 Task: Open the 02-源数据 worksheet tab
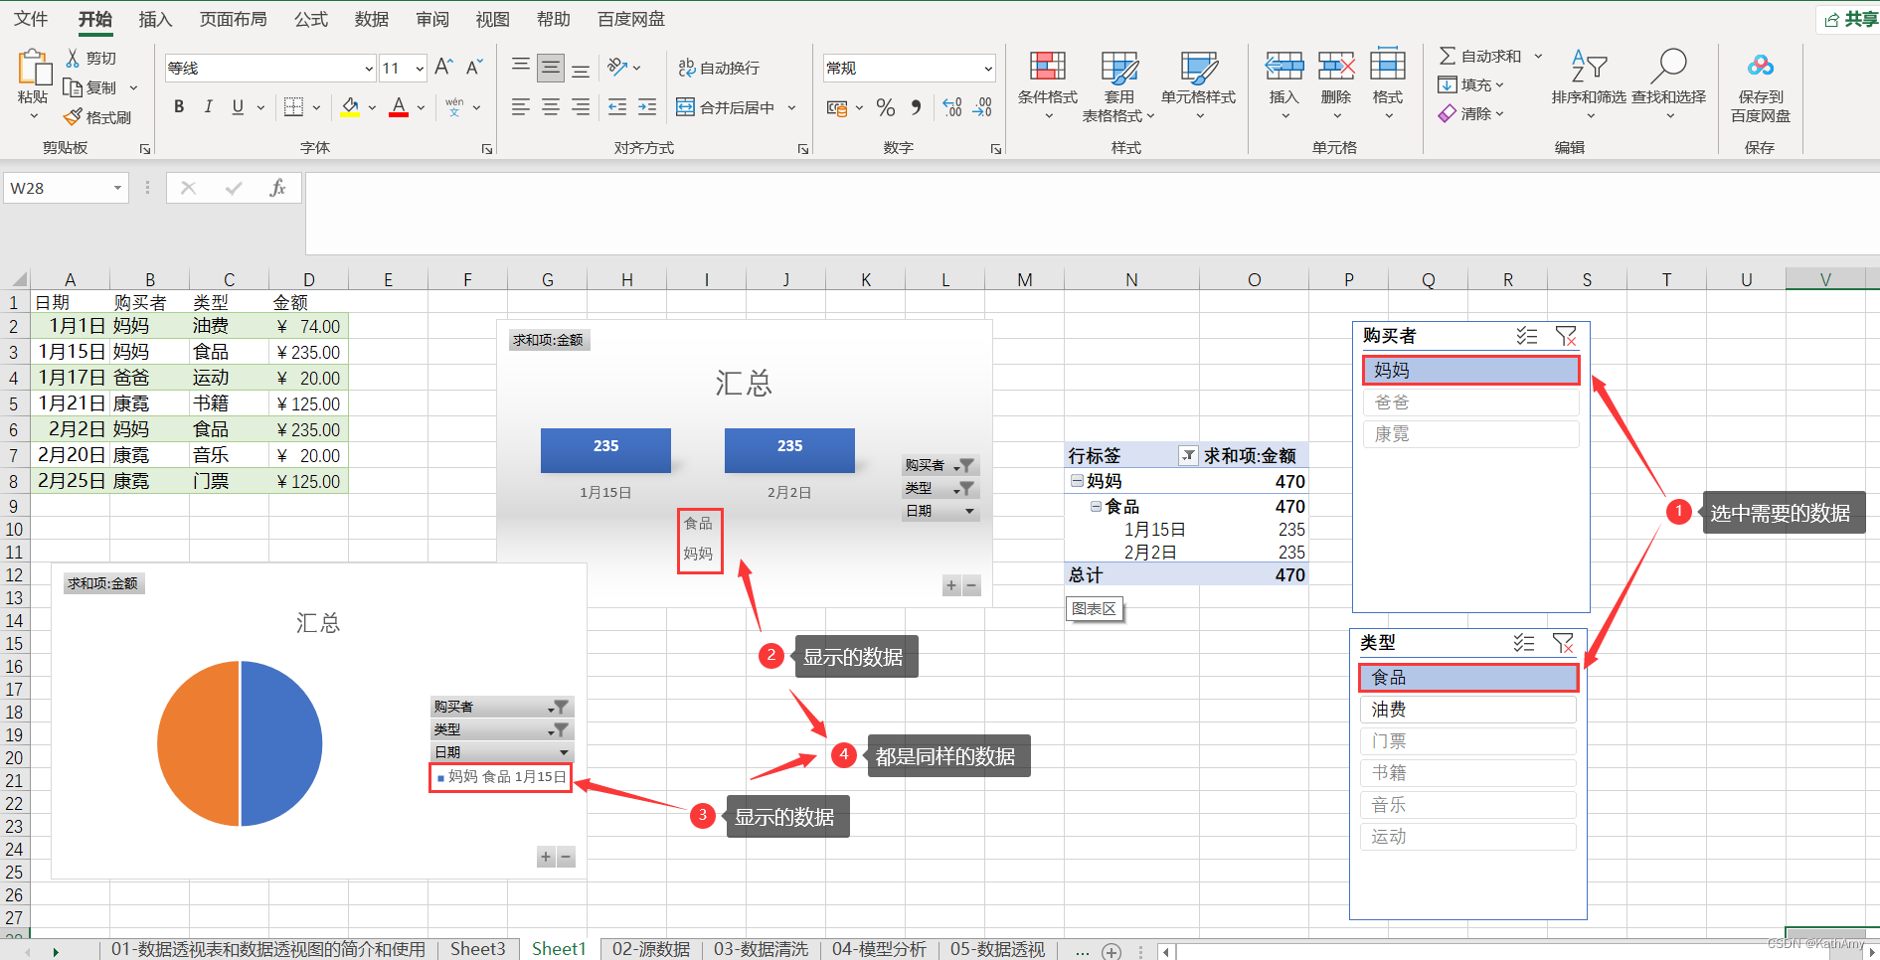[x=651, y=949]
